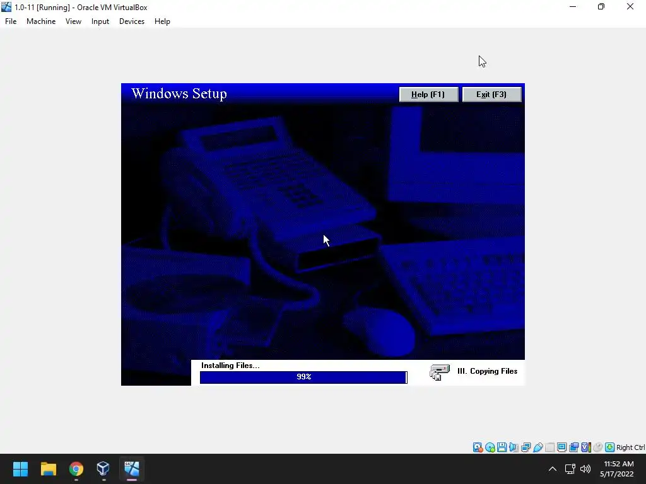The image size is (646, 484).
Task: Click the CPU virtualization status icon
Action: [x=586, y=447]
